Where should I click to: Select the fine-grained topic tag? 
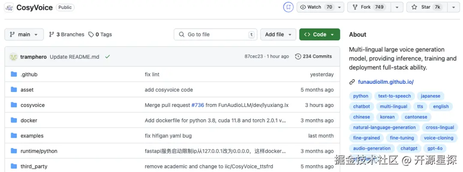367,138
